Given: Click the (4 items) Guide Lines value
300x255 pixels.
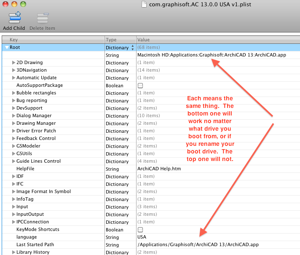Looking at the screenshot, I should click(x=147, y=161).
